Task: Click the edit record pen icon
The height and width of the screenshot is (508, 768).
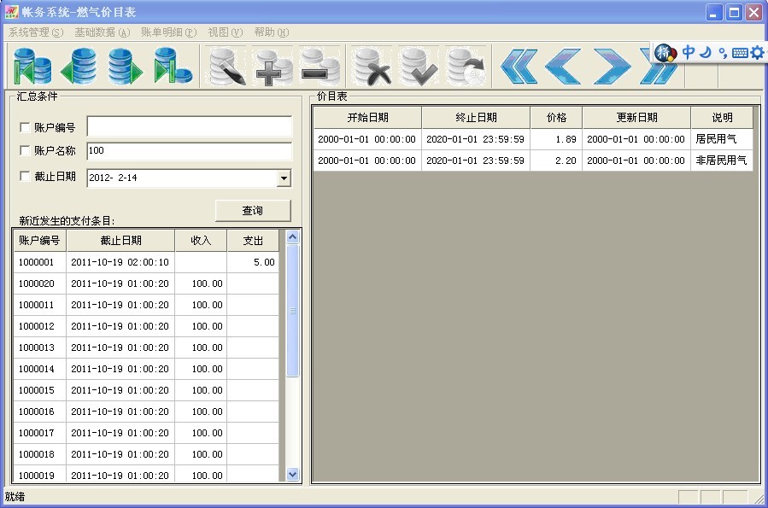Action: [x=227, y=66]
